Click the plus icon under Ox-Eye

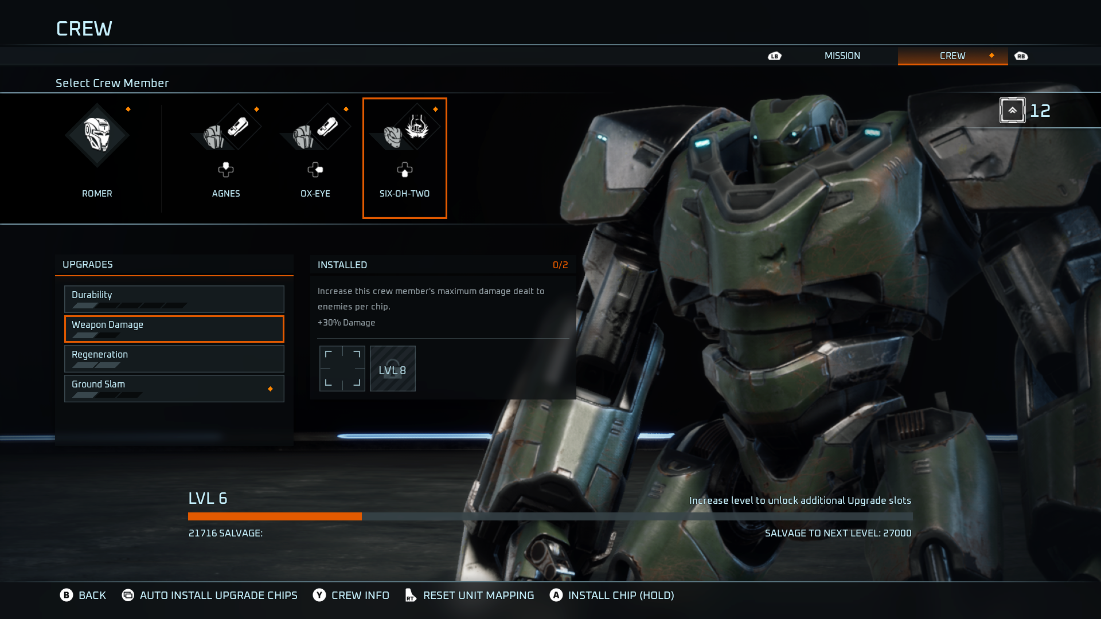point(315,169)
